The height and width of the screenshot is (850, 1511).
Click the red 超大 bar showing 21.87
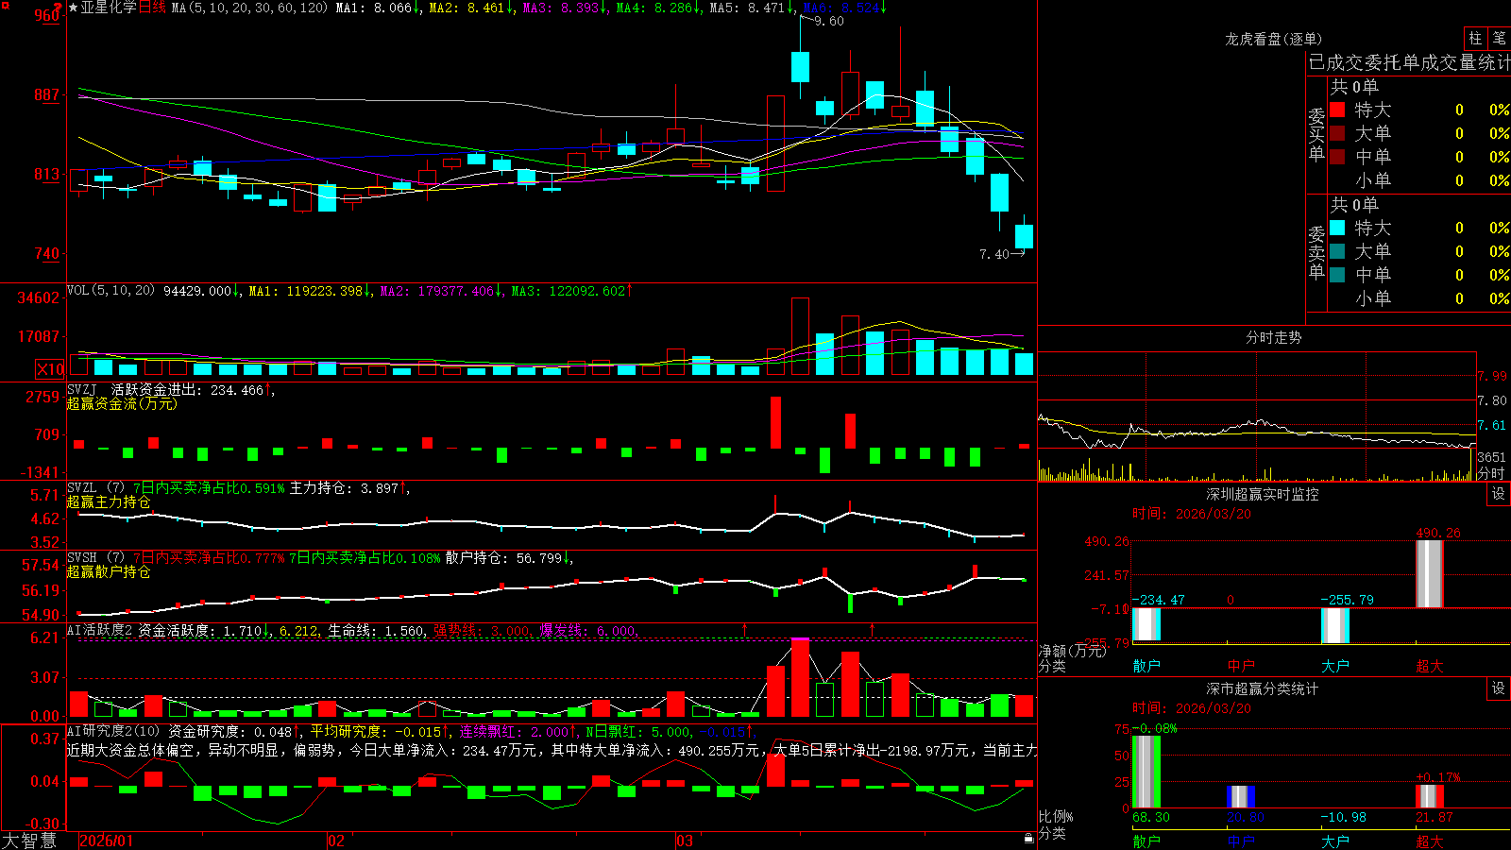tap(1430, 796)
